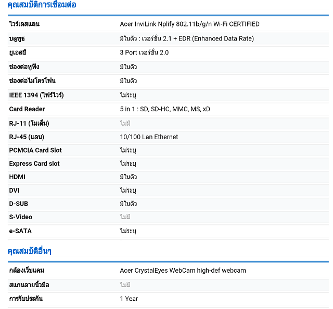
Task: Click the "Express Card slot" row label
Action: tap(34, 164)
